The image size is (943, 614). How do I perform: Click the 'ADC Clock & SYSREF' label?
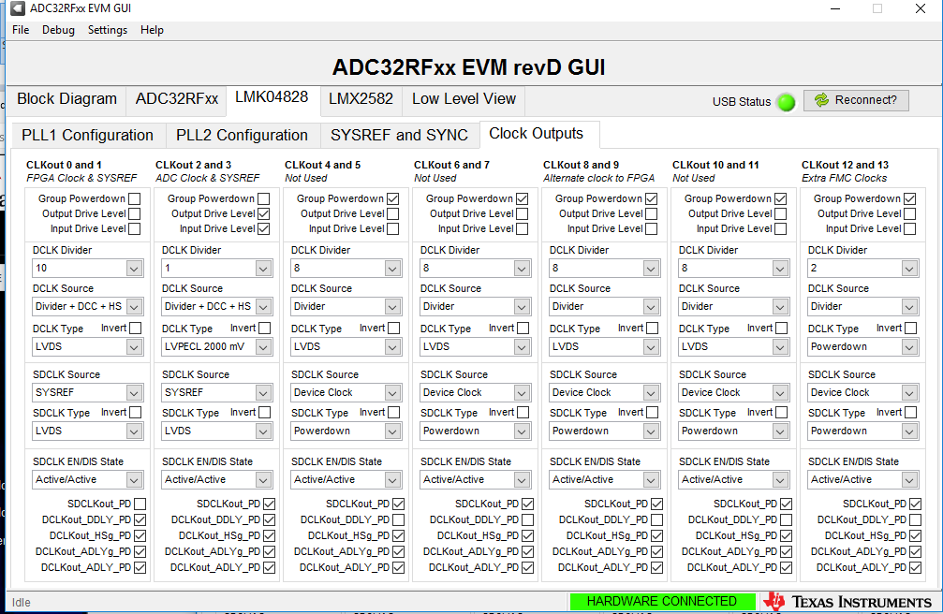(x=208, y=178)
